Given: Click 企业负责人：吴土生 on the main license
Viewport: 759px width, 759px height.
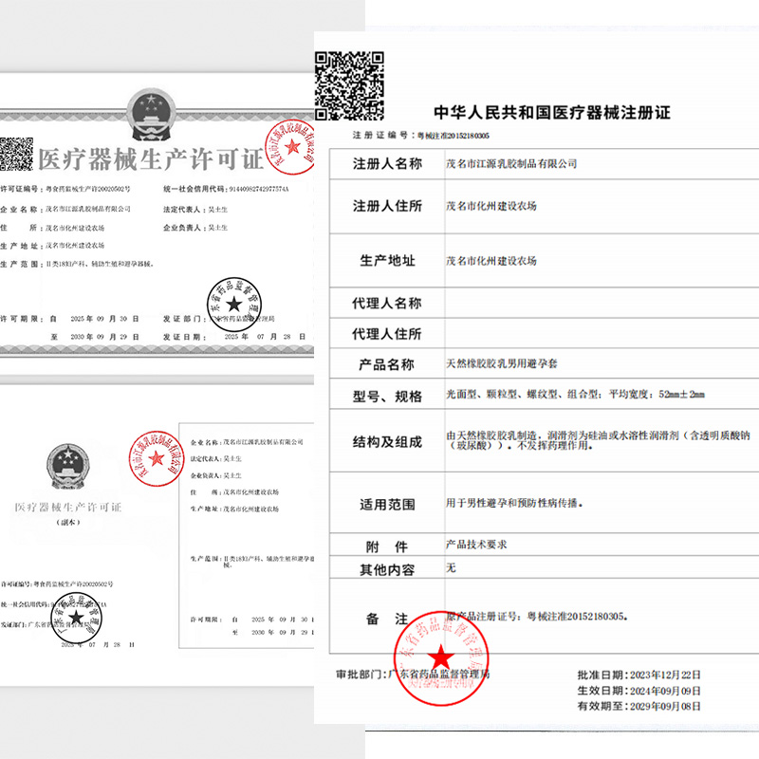Looking at the screenshot, I should (195, 228).
